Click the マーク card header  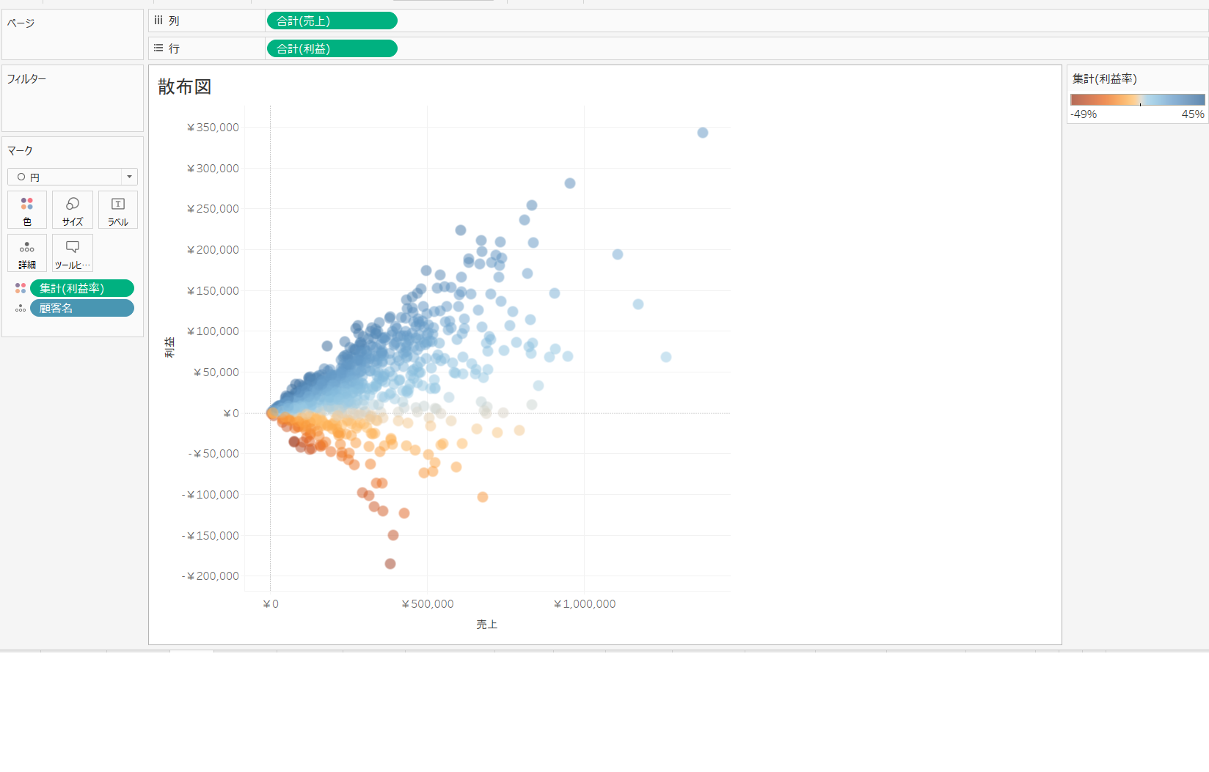click(20, 150)
